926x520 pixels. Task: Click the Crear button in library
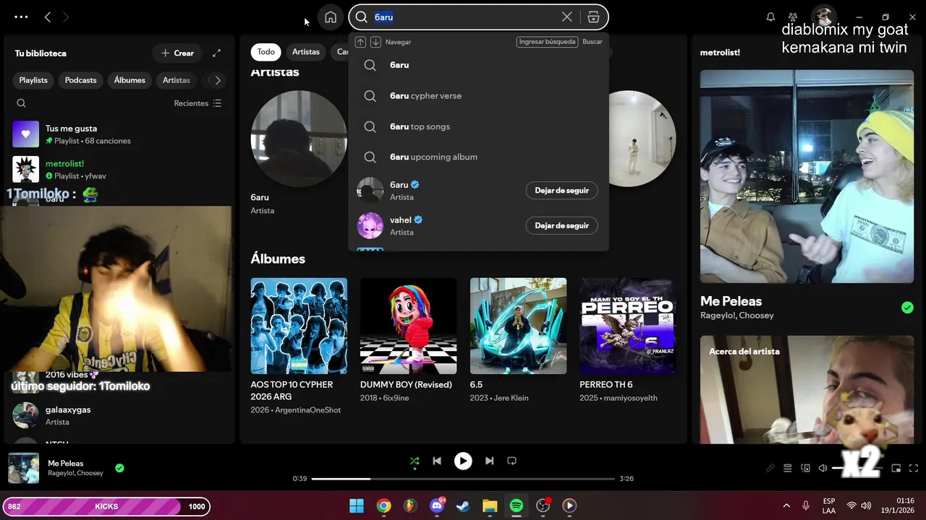coord(177,53)
